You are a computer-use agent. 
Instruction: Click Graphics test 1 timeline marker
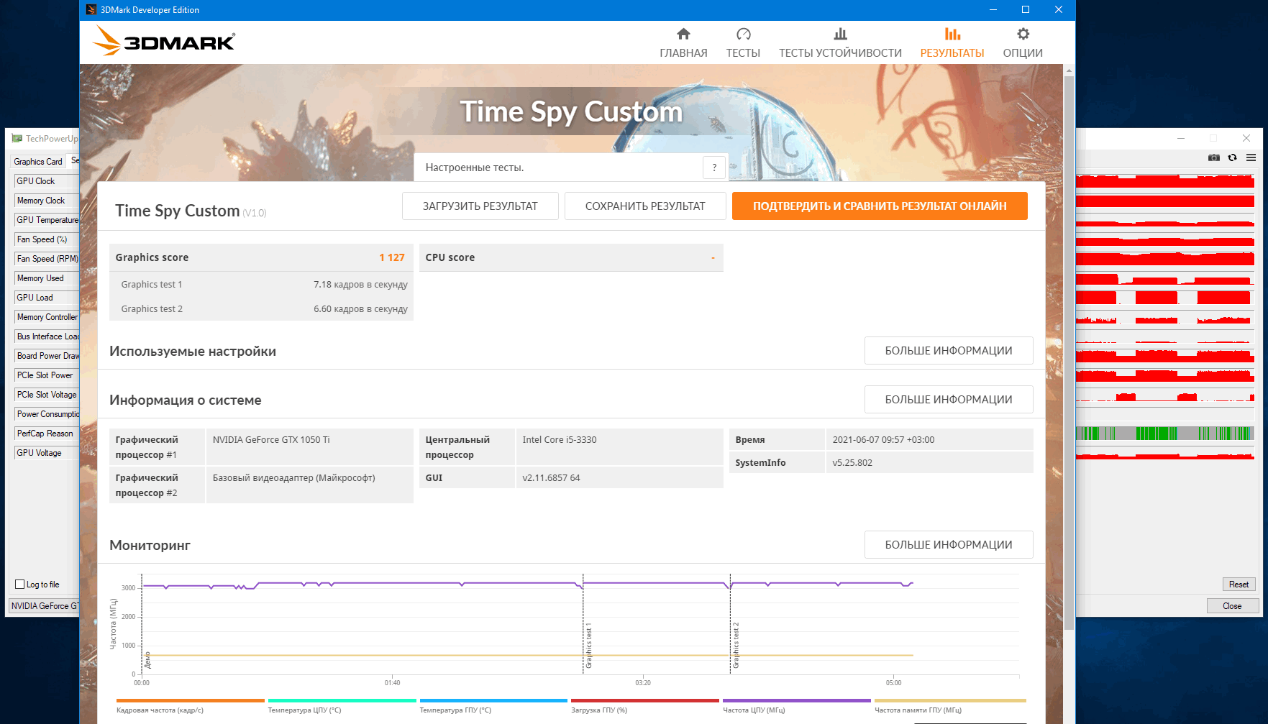588,645
